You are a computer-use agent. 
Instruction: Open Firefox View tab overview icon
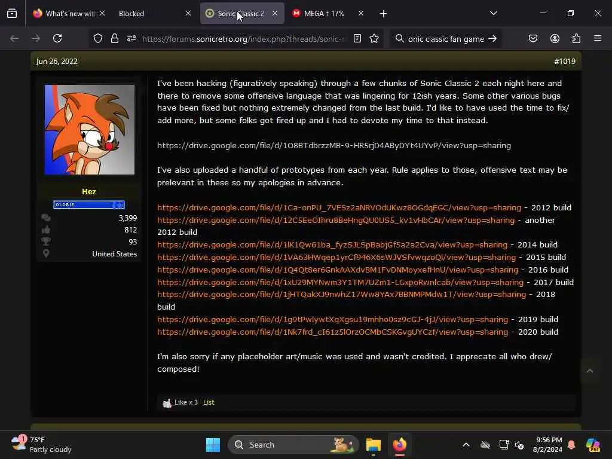click(12, 14)
